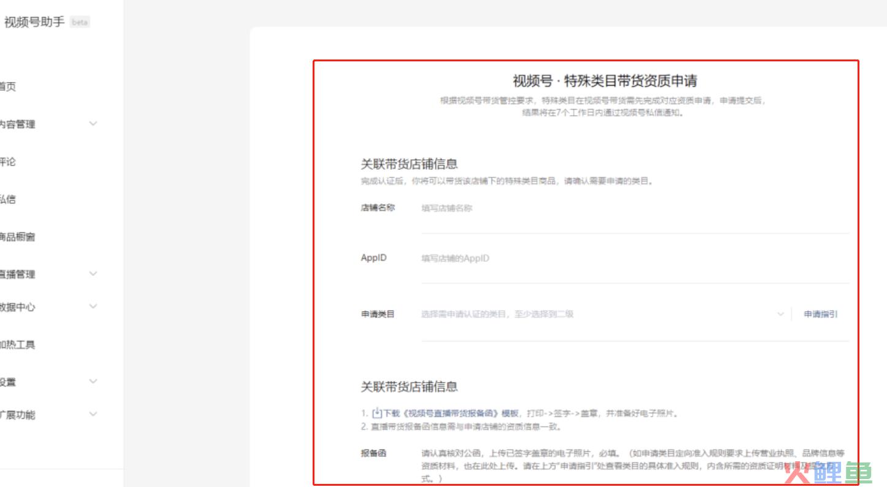Expand the 直播管理 chevron
This screenshot has width=887, height=487.
coord(93,274)
